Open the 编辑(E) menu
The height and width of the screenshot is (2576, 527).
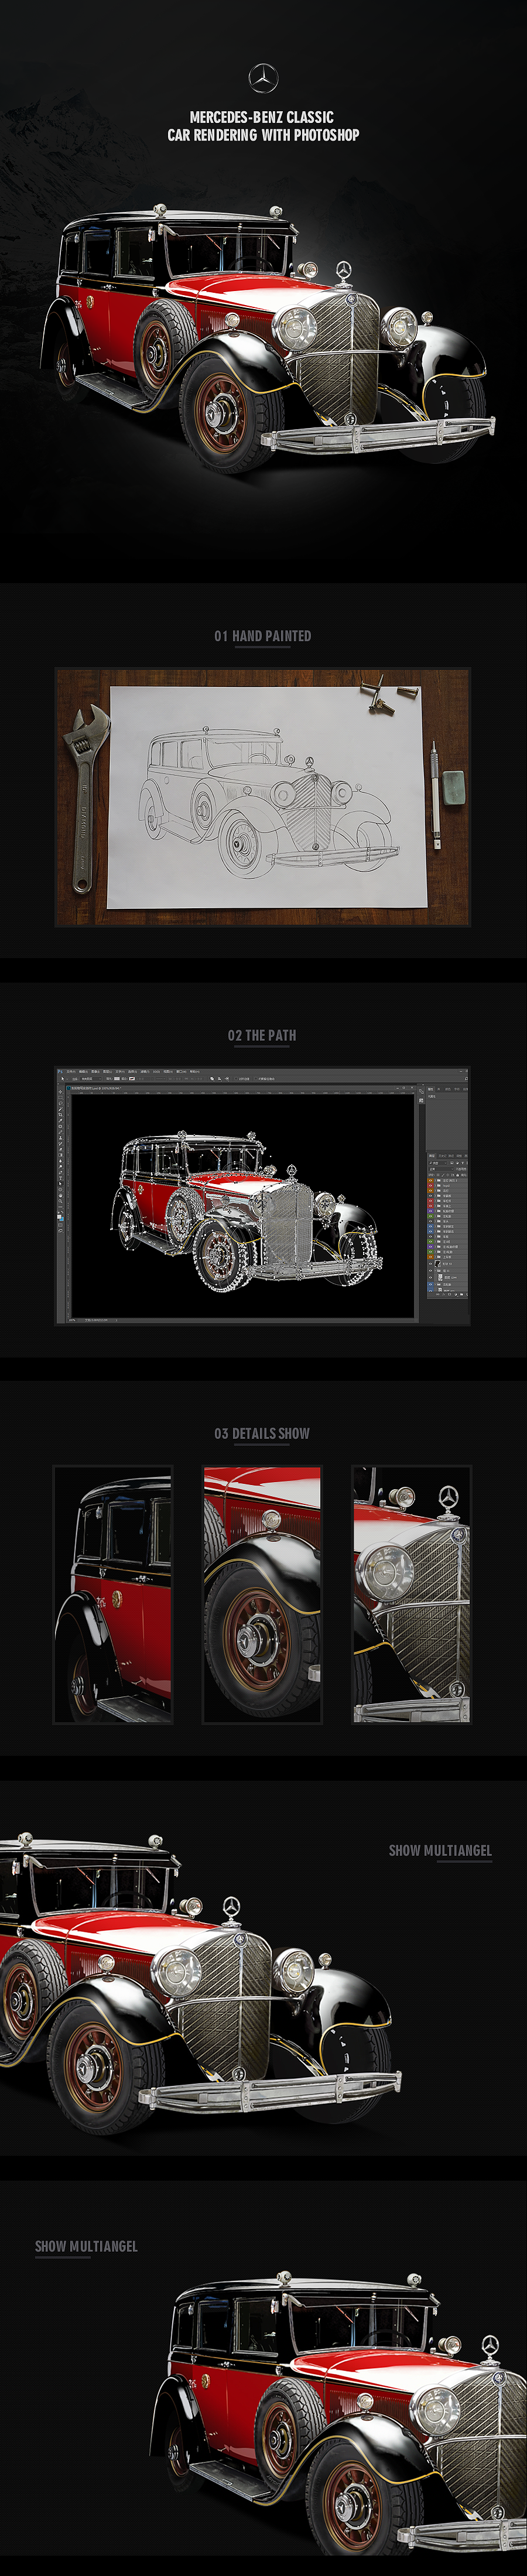pyautogui.click(x=83, y=1072)
